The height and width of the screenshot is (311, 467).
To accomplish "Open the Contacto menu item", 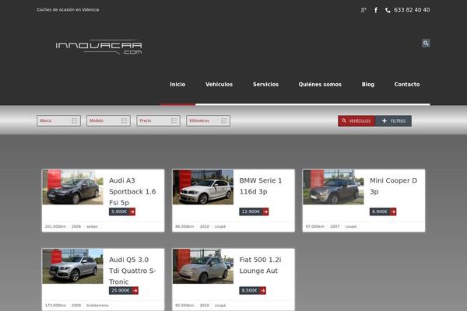I will coord(407,85).
